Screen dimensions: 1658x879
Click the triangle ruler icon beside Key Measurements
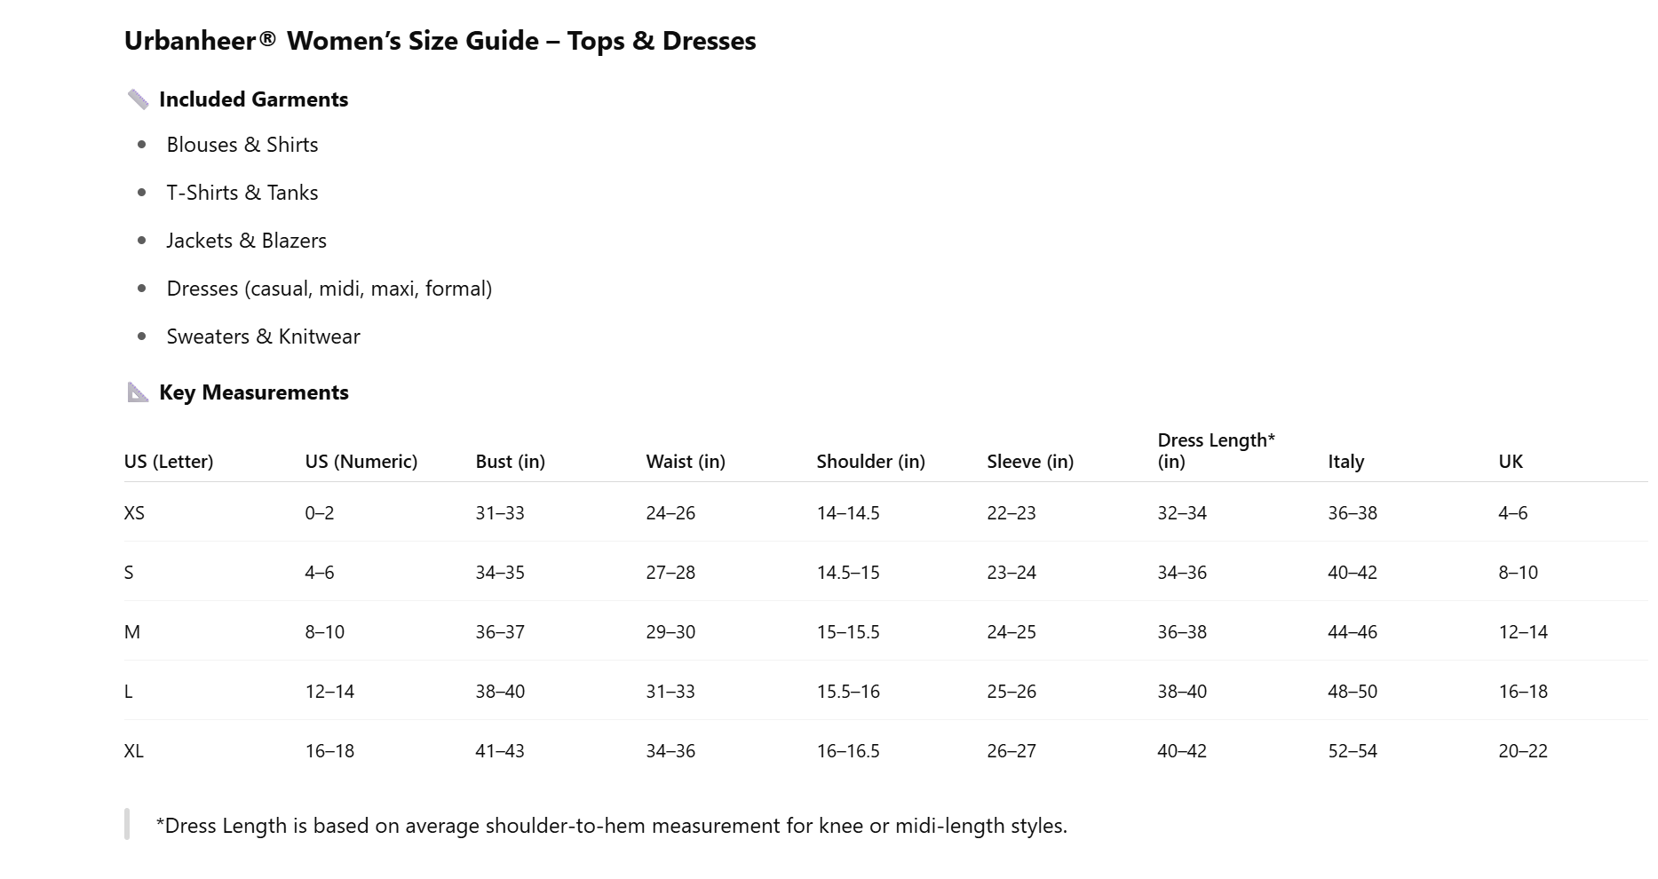point(138,392)
